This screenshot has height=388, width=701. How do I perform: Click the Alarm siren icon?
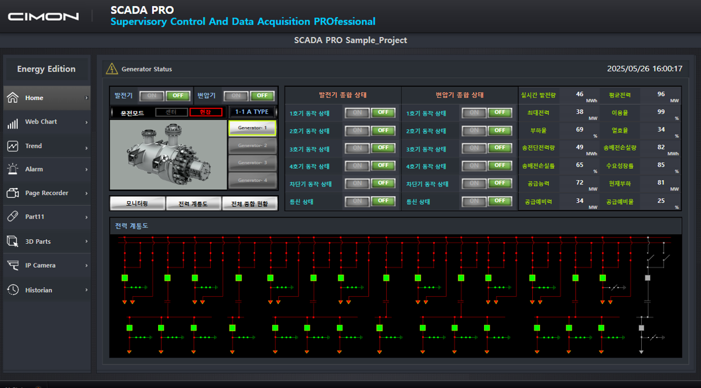click(x=12, y=169)
